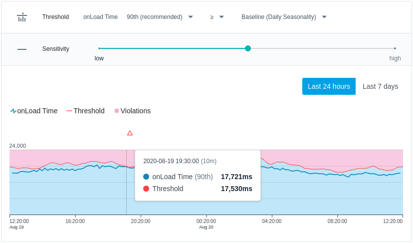Open the 90th (recommended) percentile dropdown
Image resolution: width=413 pixels, height=243 pixels.
160,17
